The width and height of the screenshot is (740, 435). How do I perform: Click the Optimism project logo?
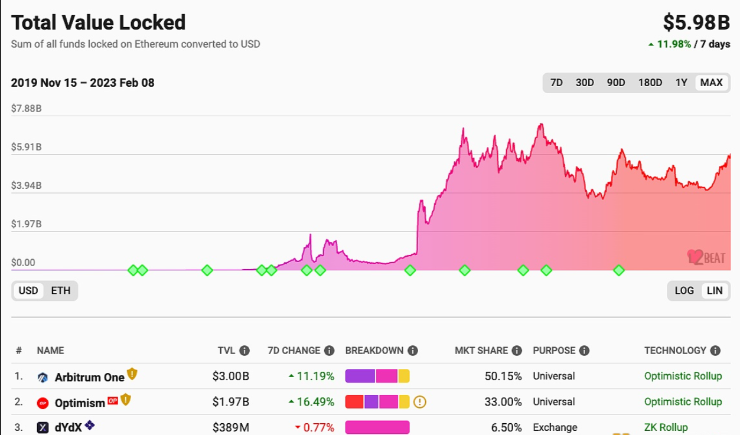tap(41, 402)
